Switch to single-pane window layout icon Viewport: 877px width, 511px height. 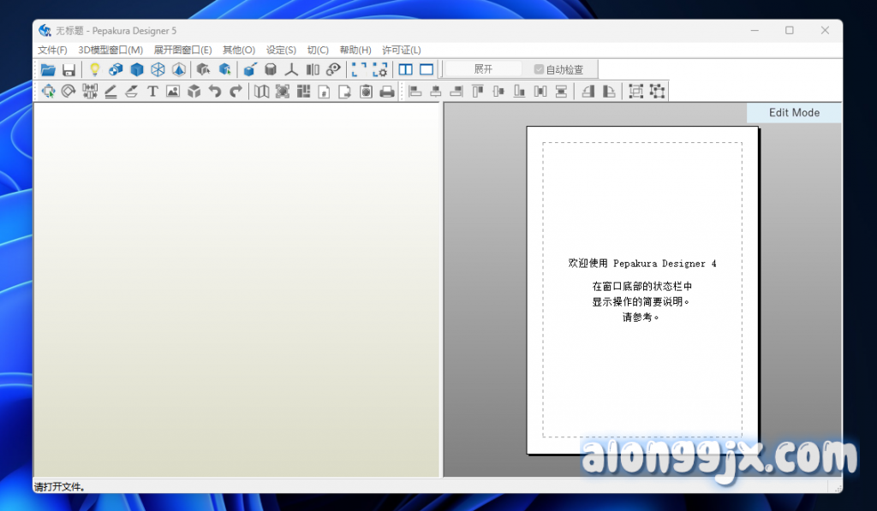point(426,69)
